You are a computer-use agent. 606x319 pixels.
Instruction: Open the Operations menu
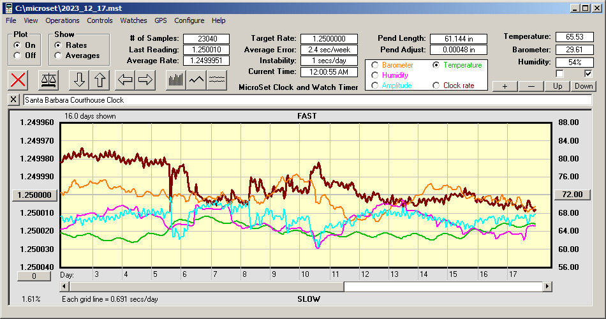pyautogui.click(x=63, y=20)
